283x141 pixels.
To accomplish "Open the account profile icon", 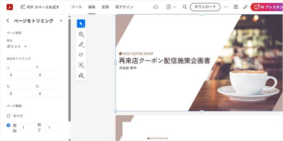I will click(x=236, y=7).
